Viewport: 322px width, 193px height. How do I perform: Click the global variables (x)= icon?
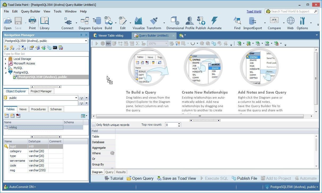108,43
